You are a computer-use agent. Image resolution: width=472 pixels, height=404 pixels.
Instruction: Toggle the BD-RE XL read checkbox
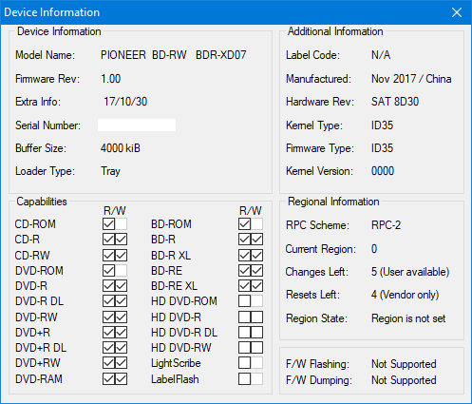[244, 286]
